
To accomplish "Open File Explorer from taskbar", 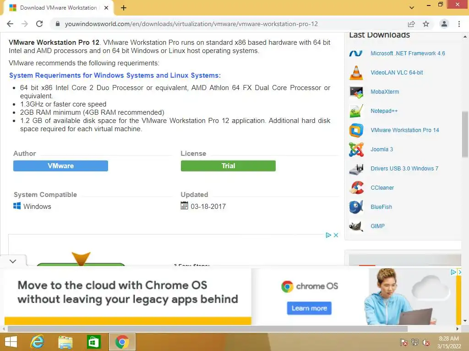I will click(x=65, y=342).
